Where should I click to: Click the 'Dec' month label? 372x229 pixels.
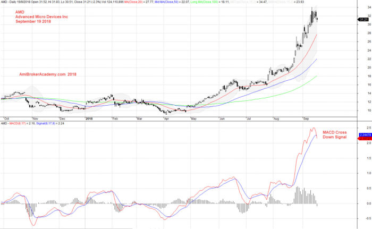(62, 118)
